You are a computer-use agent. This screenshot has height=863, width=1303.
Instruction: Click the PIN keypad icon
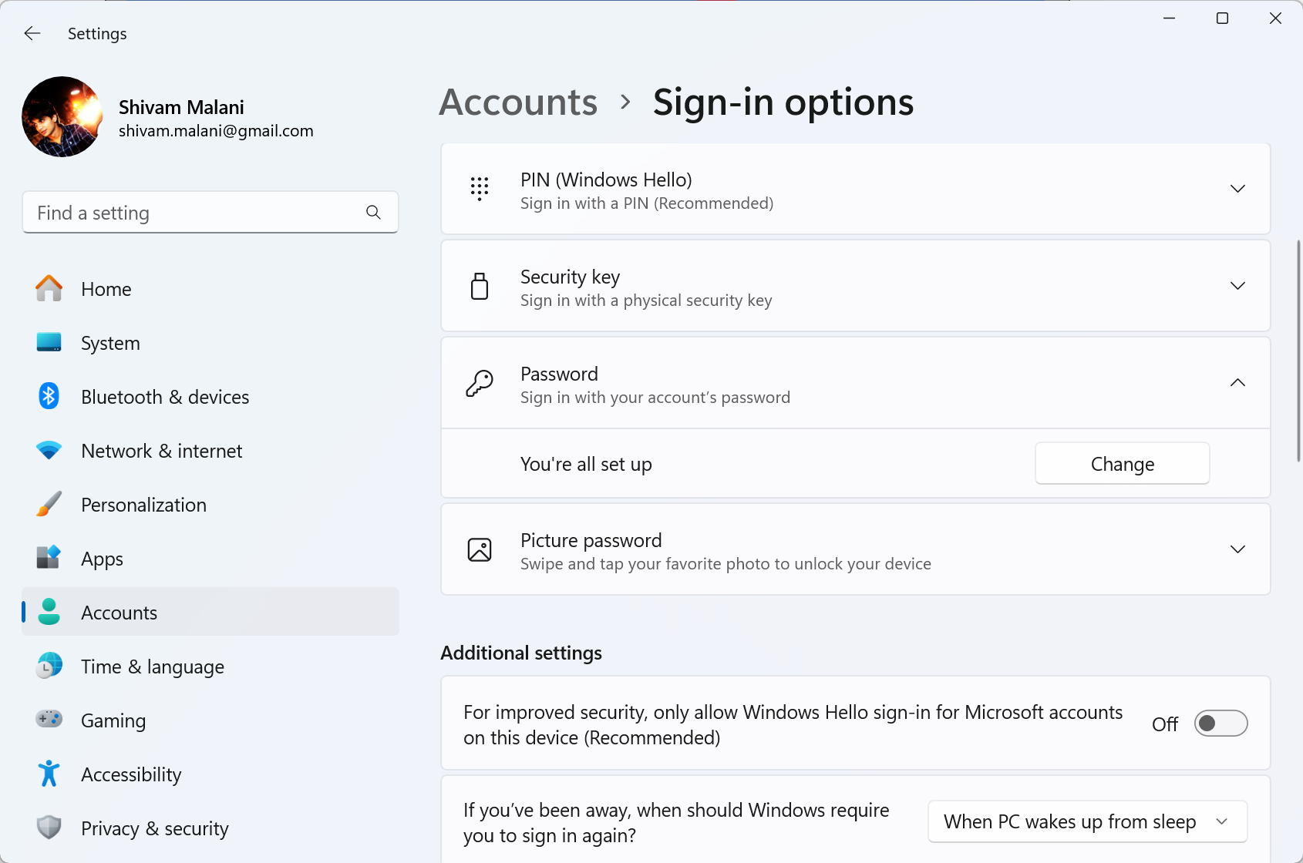(480, 189)
